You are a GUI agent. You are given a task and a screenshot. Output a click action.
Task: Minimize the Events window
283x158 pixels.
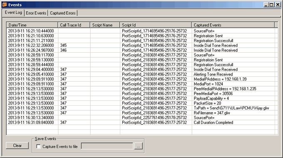[x=266, y=5]
